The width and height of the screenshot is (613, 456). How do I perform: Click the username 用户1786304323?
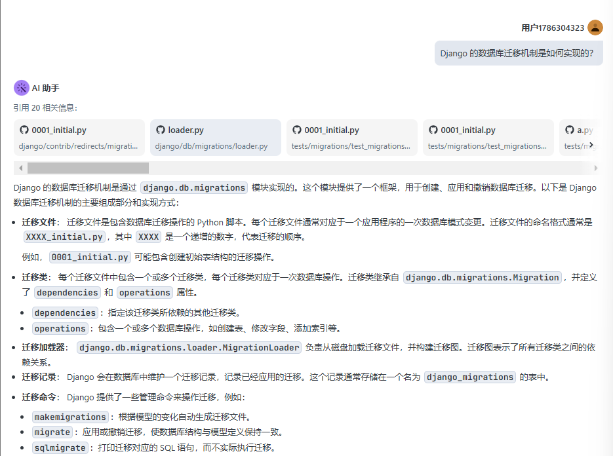coord(553,28)
